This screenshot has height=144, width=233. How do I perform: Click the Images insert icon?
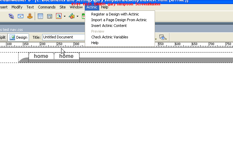pos(58,16)
